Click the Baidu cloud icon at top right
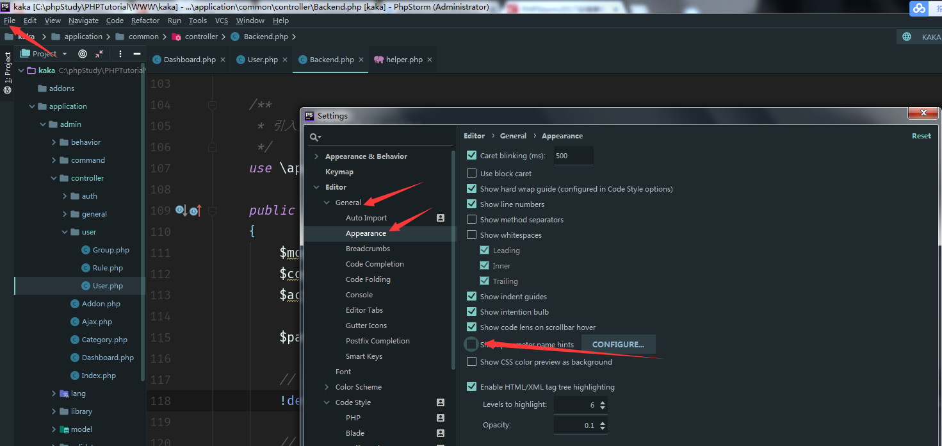The height and width of the screenshot is (446, 942). click(920, 8)
